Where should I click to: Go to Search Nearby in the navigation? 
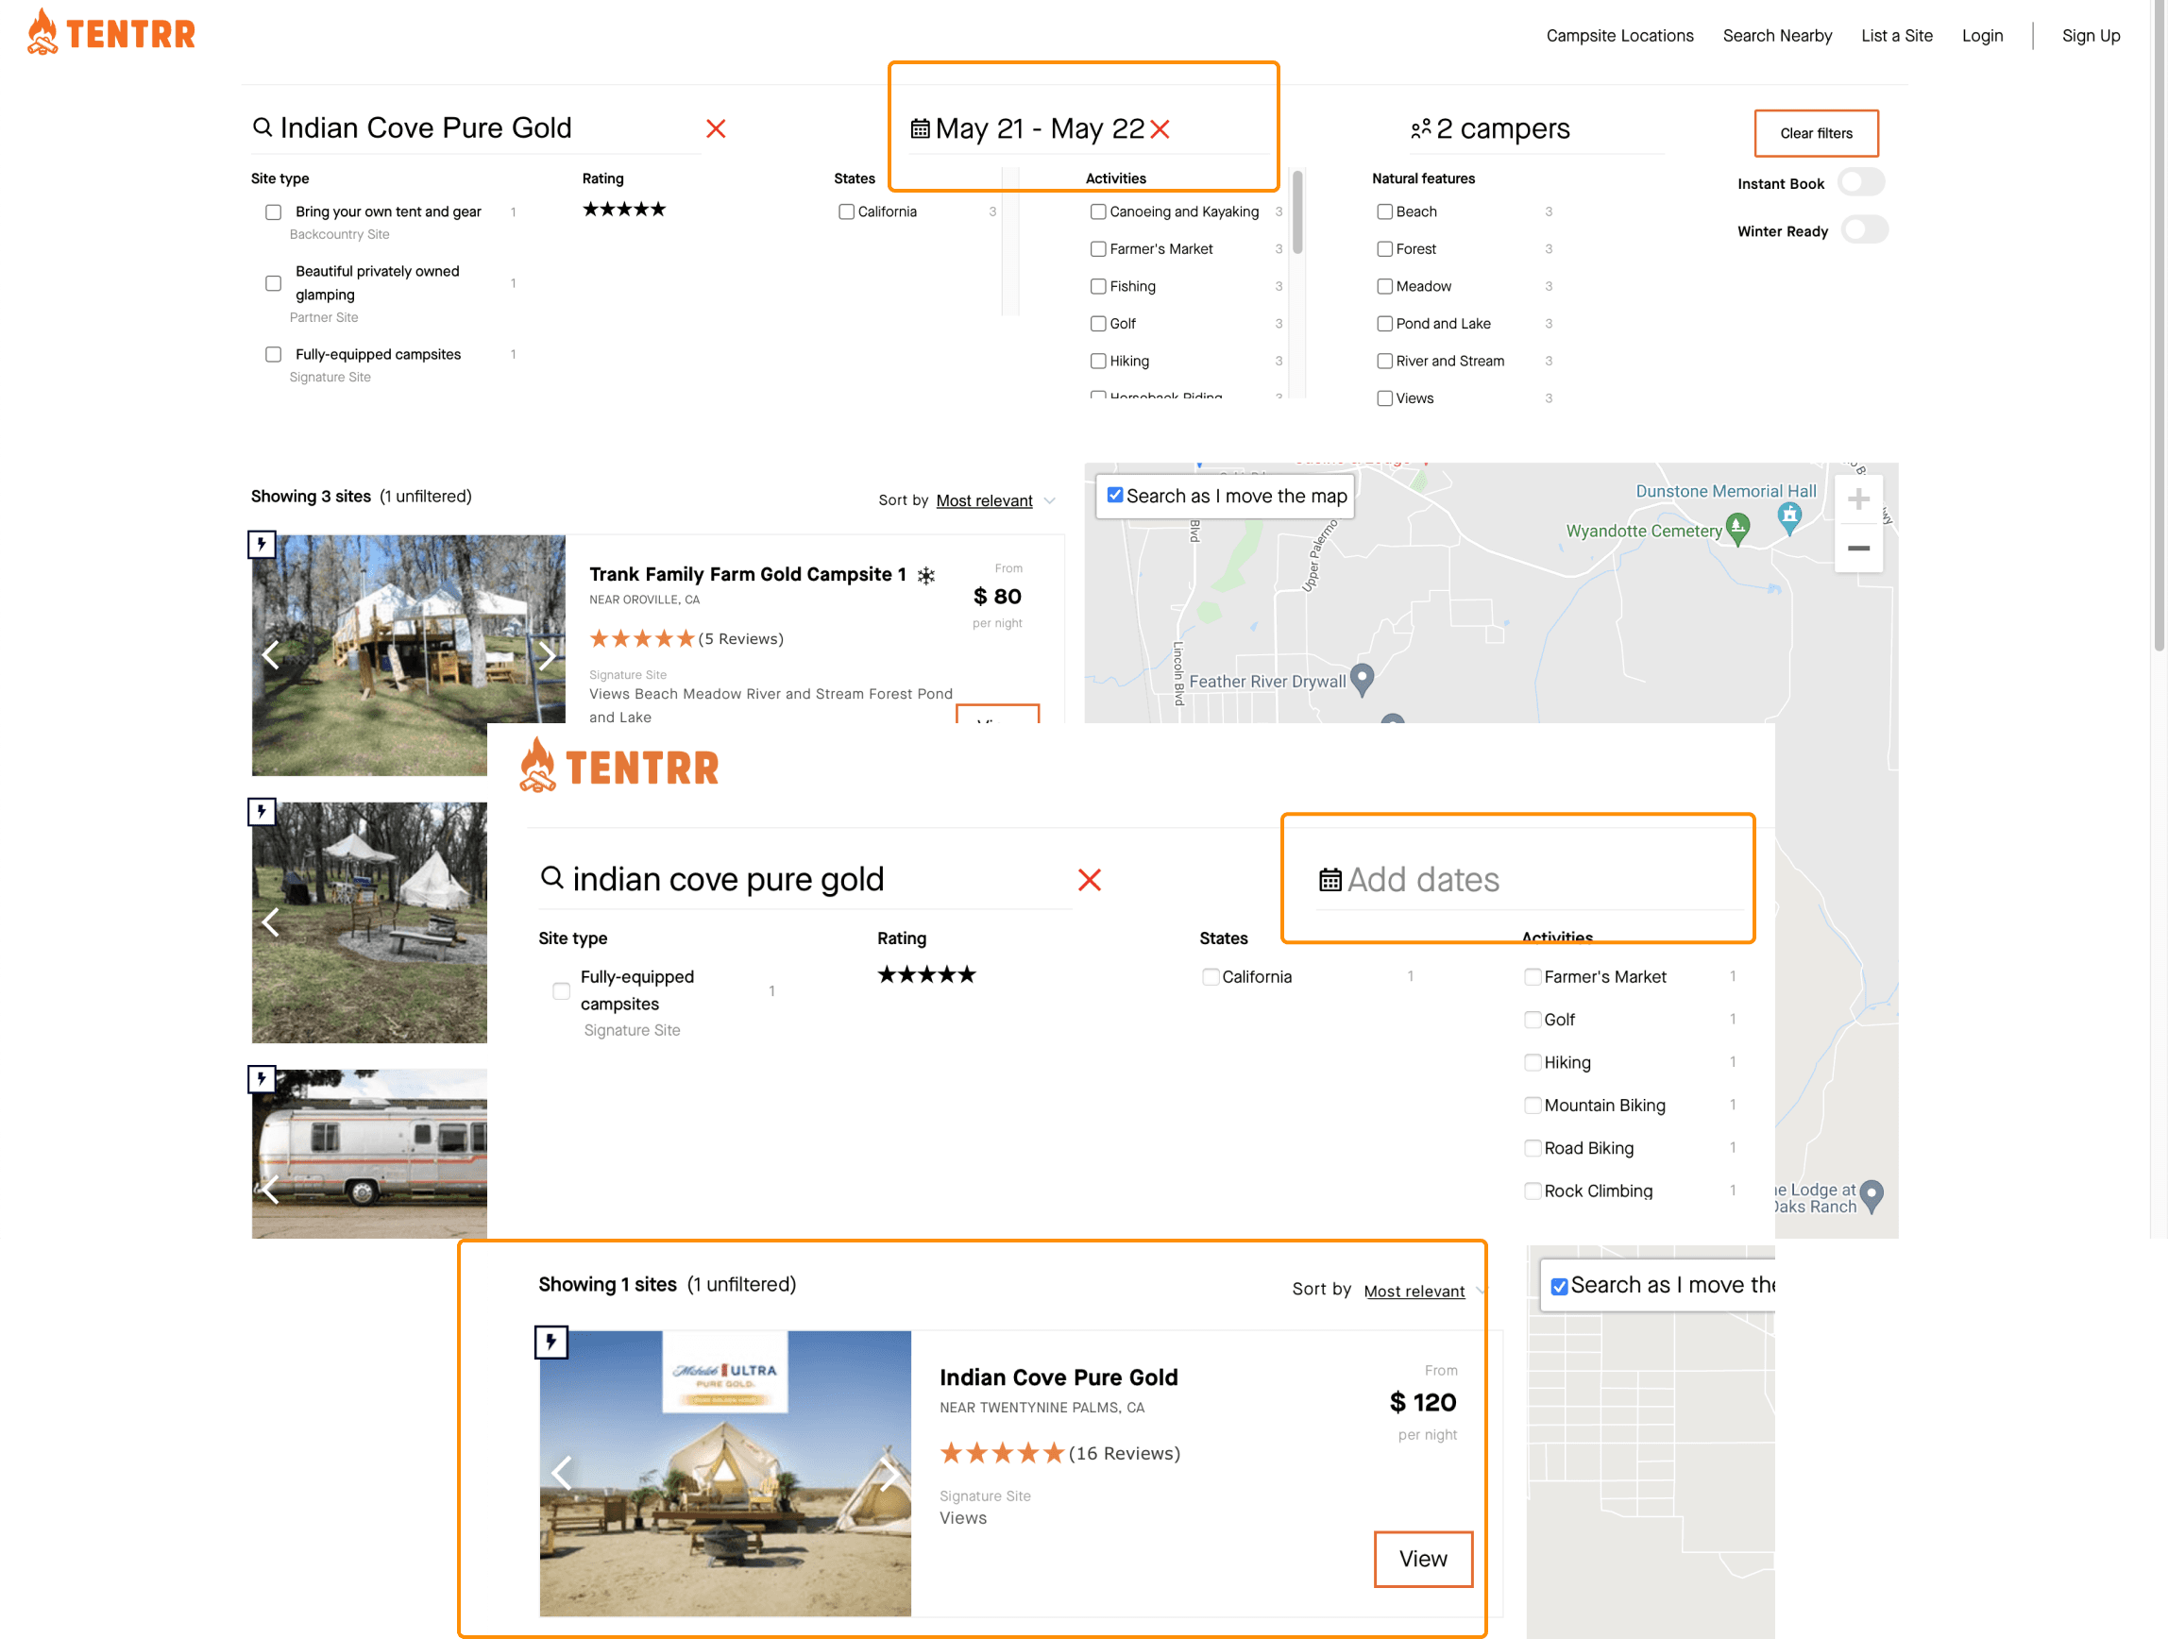point(1776,35)
